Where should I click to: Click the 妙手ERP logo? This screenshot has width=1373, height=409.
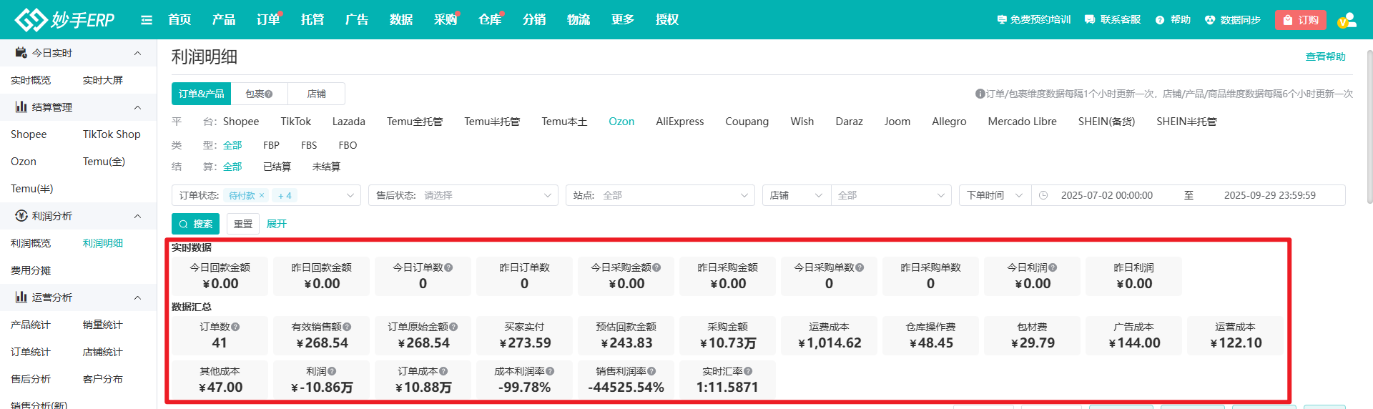(64, 19)
